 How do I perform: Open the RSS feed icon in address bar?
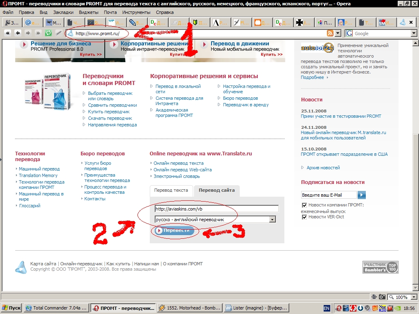330,33
